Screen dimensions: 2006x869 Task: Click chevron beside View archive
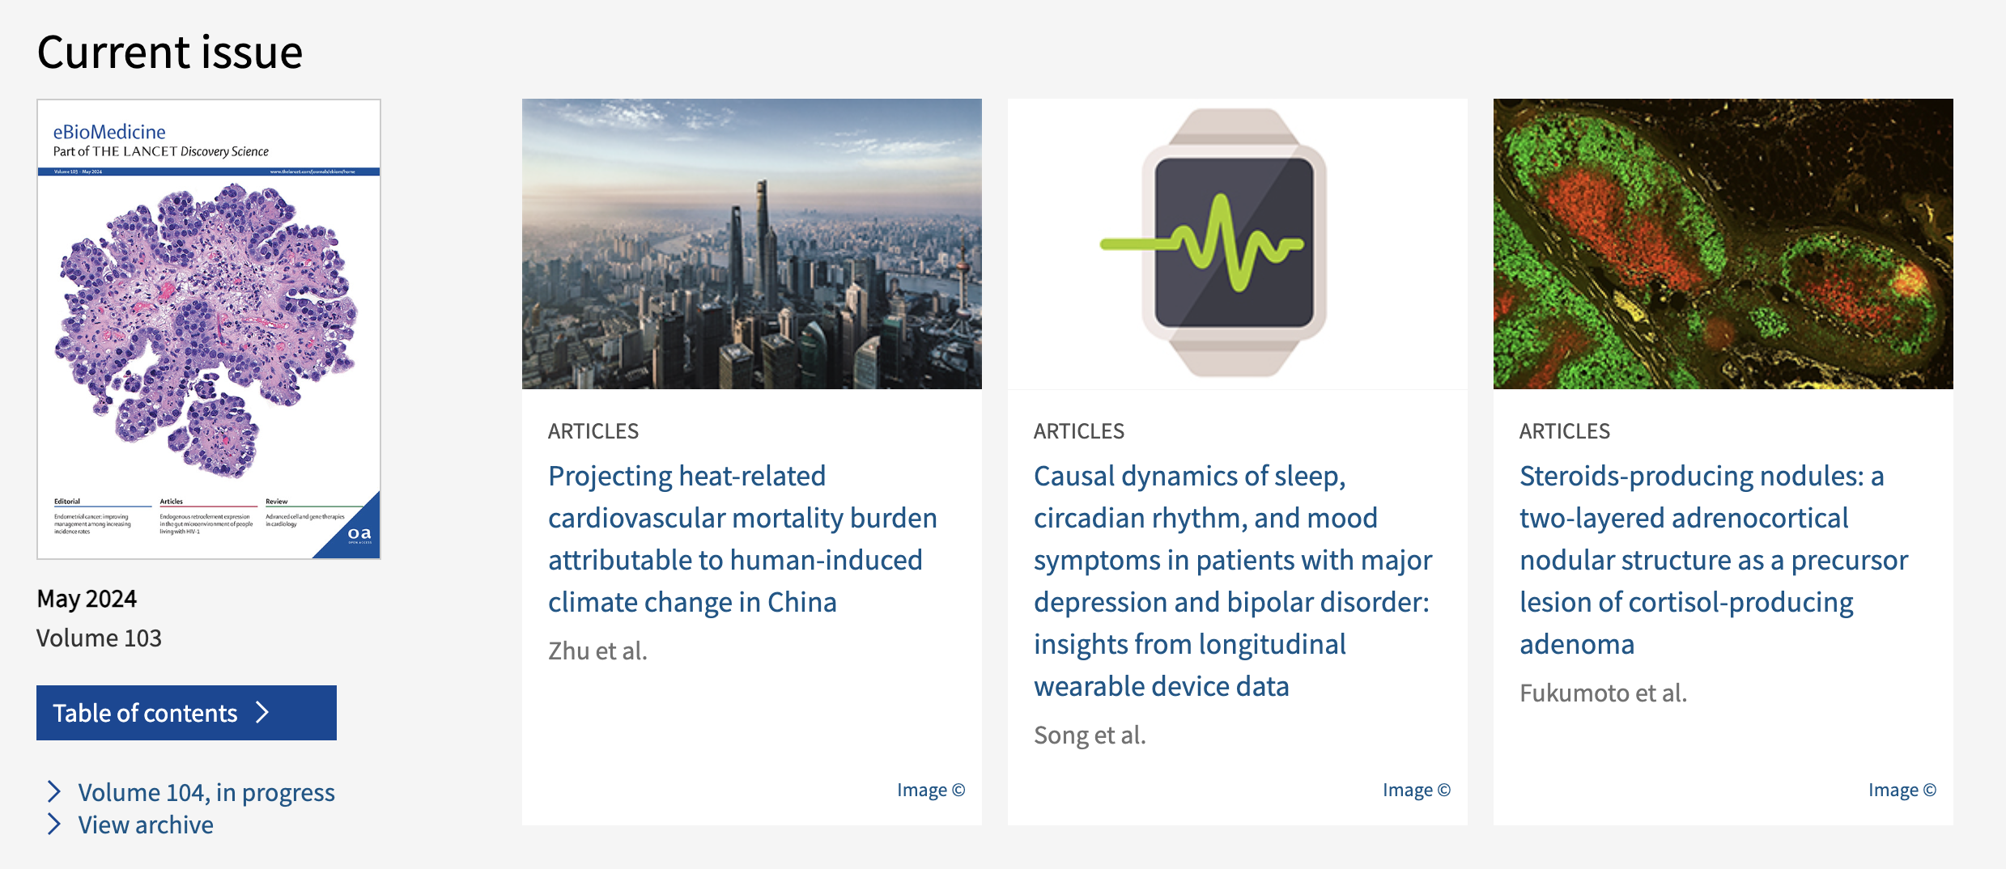pyautogui.click(x=54, y=824)
